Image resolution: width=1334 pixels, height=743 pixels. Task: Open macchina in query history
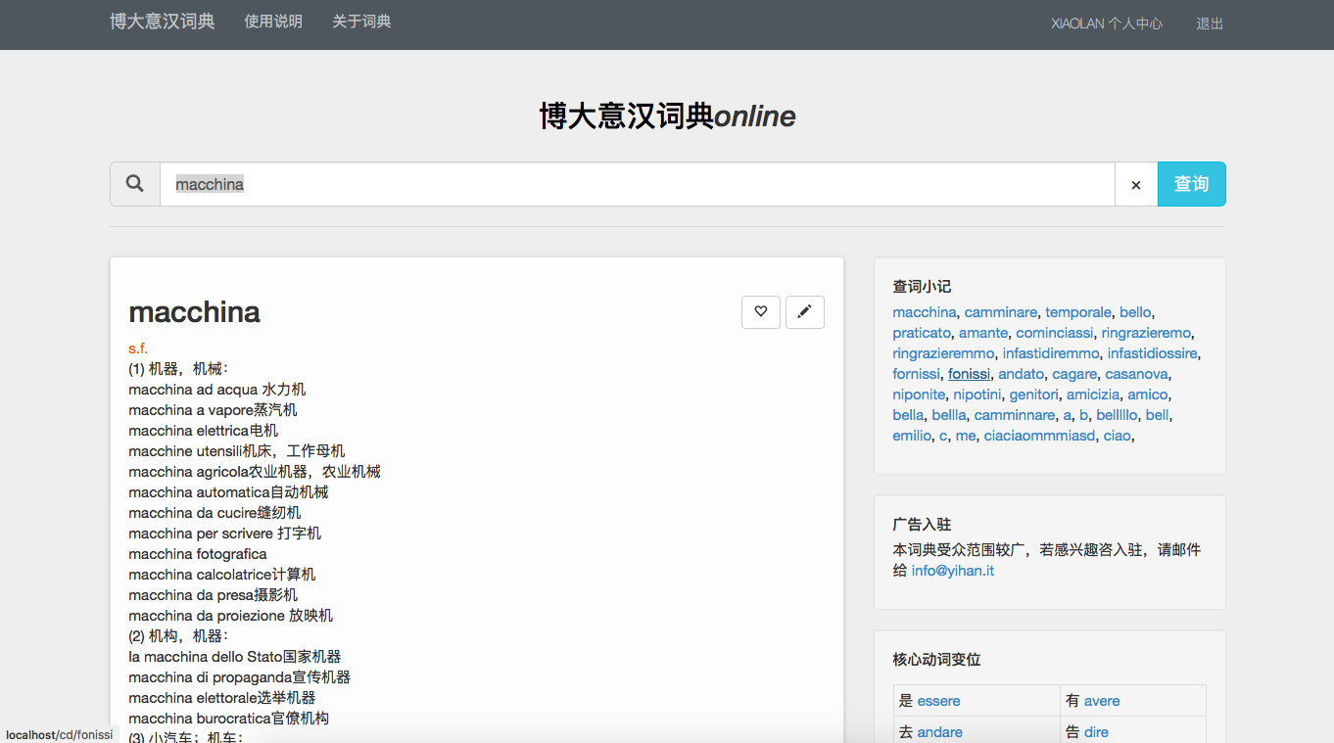925,312
